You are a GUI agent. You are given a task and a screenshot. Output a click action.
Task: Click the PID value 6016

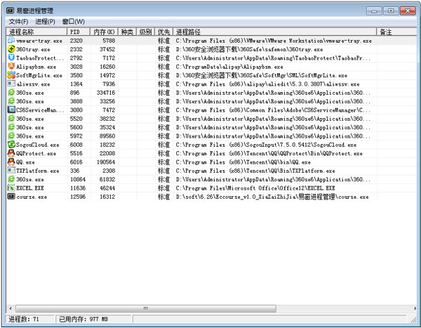(x=76, y=162)
